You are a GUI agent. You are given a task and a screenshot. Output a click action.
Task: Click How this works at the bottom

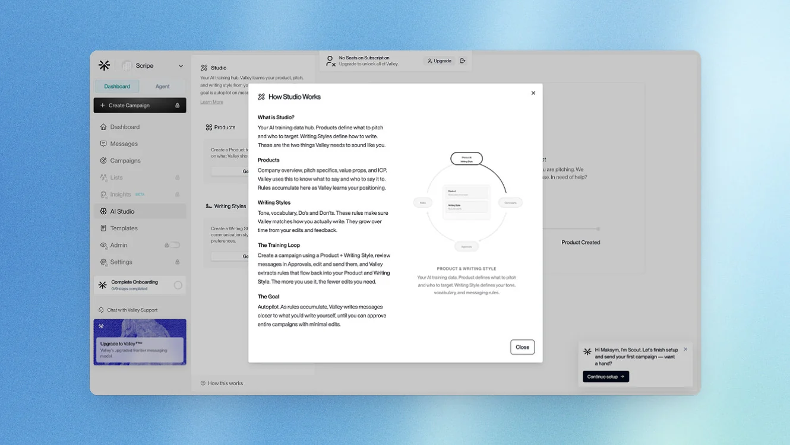click(222, 383)
